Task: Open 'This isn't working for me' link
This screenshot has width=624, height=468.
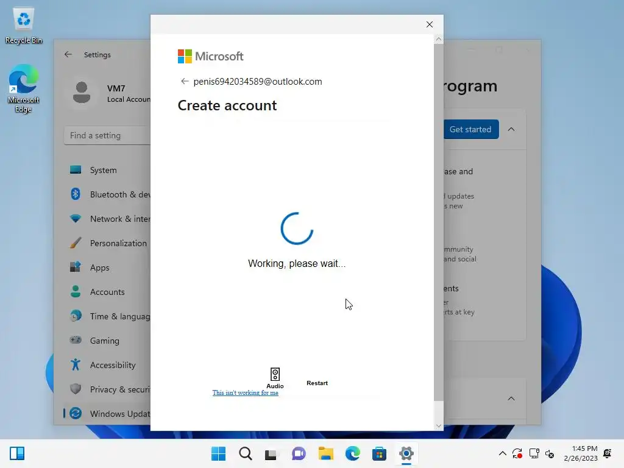Action: pos(245,393)
